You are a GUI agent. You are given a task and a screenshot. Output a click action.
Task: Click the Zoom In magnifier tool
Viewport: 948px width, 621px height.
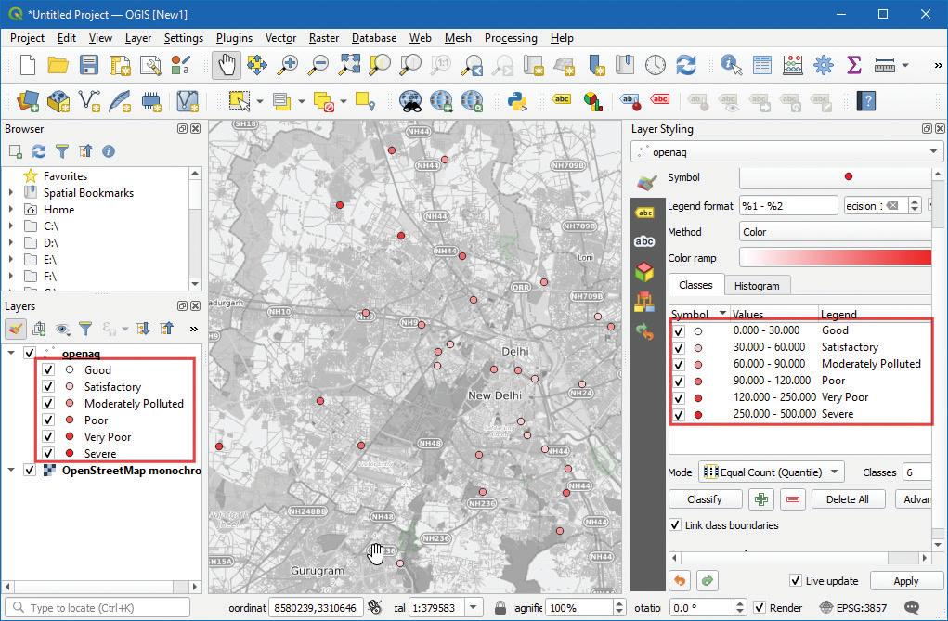click(289, 65)
